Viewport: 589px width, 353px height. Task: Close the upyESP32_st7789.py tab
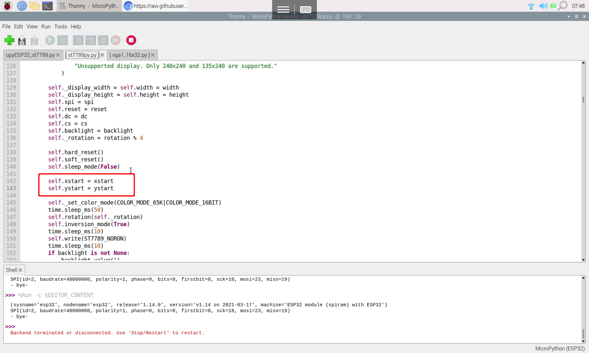58,55
